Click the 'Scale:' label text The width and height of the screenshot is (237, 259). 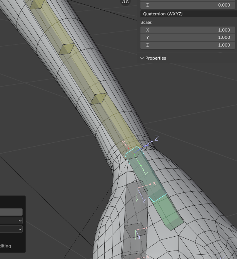point(146,22)
